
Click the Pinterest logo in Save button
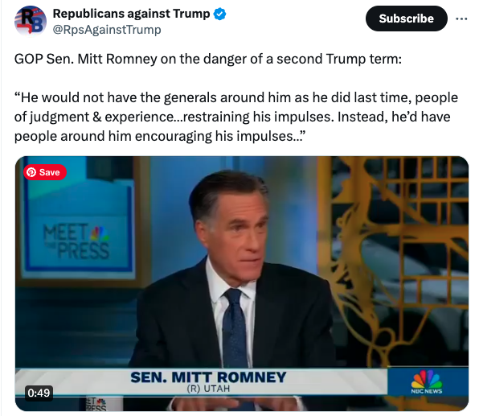click(x=31, y=172)
